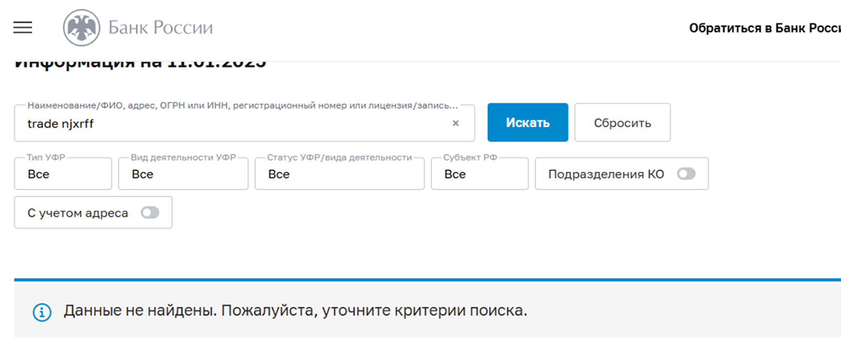This screenshot has width=841, height=351.
Task: Click the Bank of Russia eagle emblem
Action: click(x=81, y=28)
